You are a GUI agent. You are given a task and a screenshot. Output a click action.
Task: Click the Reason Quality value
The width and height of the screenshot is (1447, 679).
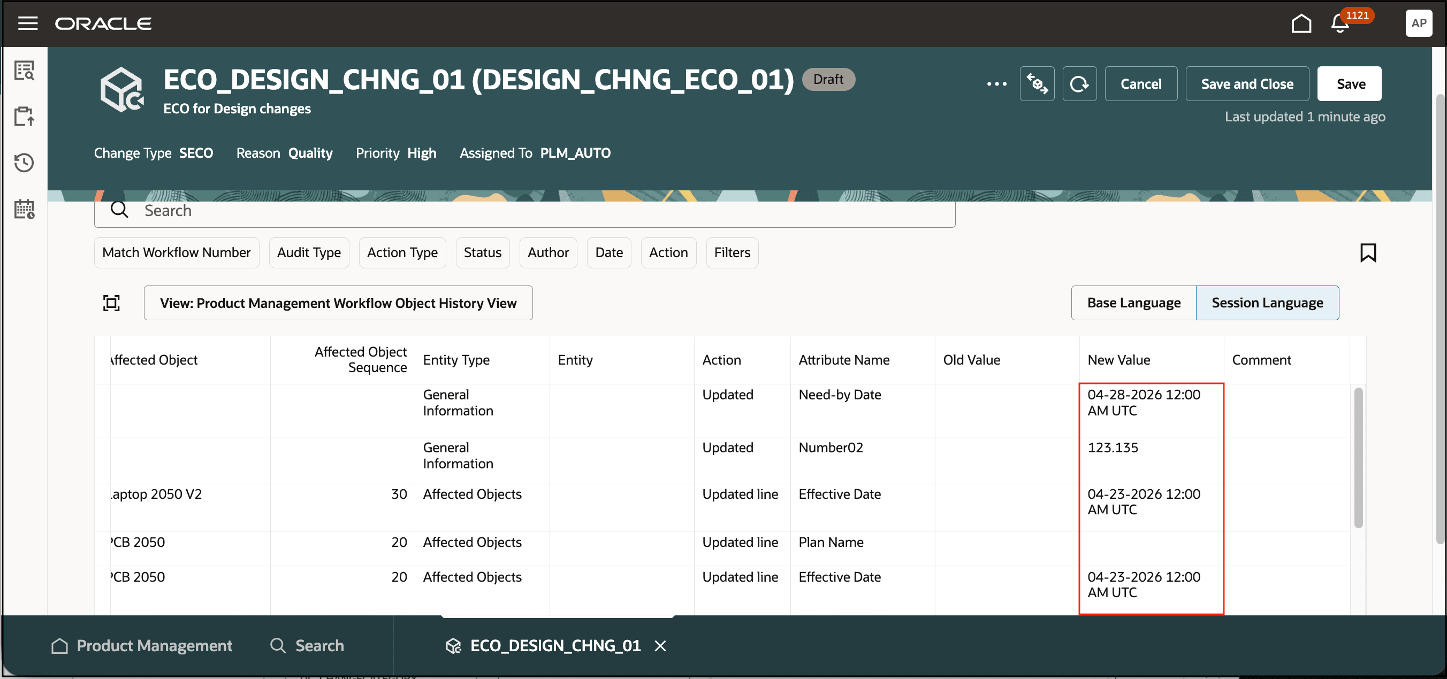[x=310, y=152]
